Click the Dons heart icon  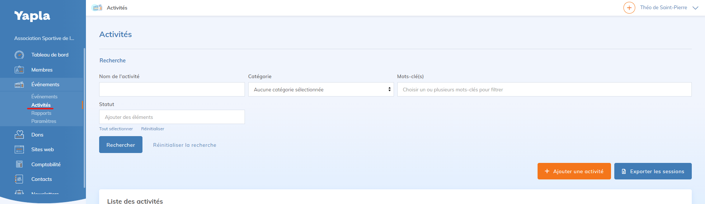click(x=19, y=135)
